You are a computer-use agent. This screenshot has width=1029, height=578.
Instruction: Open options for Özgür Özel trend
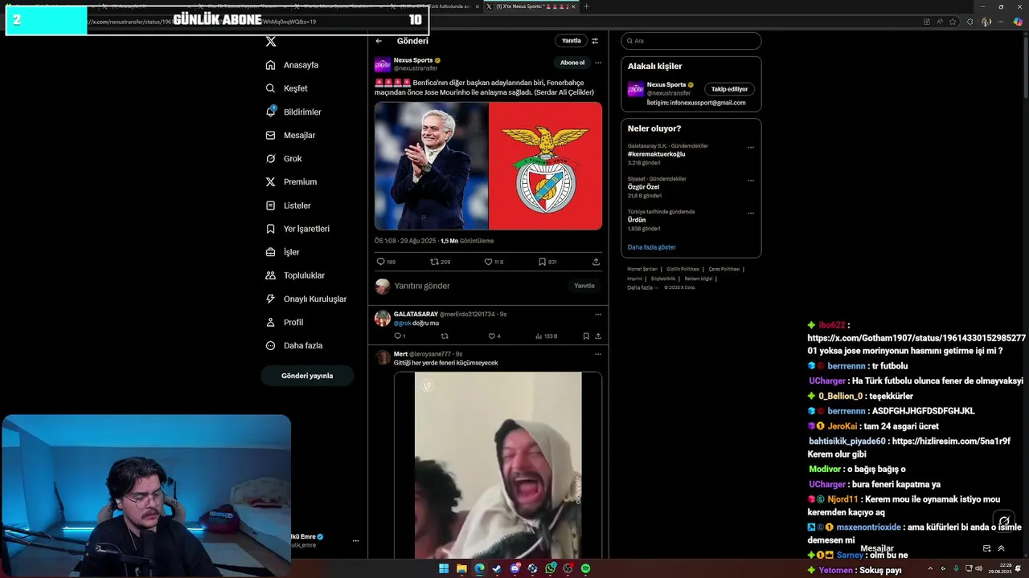click(751, 181)
